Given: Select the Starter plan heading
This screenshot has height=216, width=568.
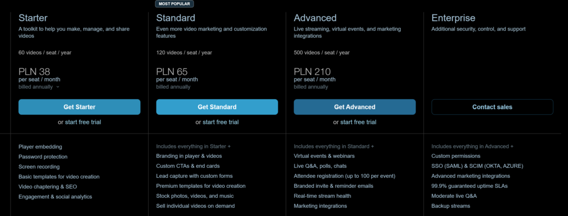Looking at the screenshot, I should click(x=33, y=18).
